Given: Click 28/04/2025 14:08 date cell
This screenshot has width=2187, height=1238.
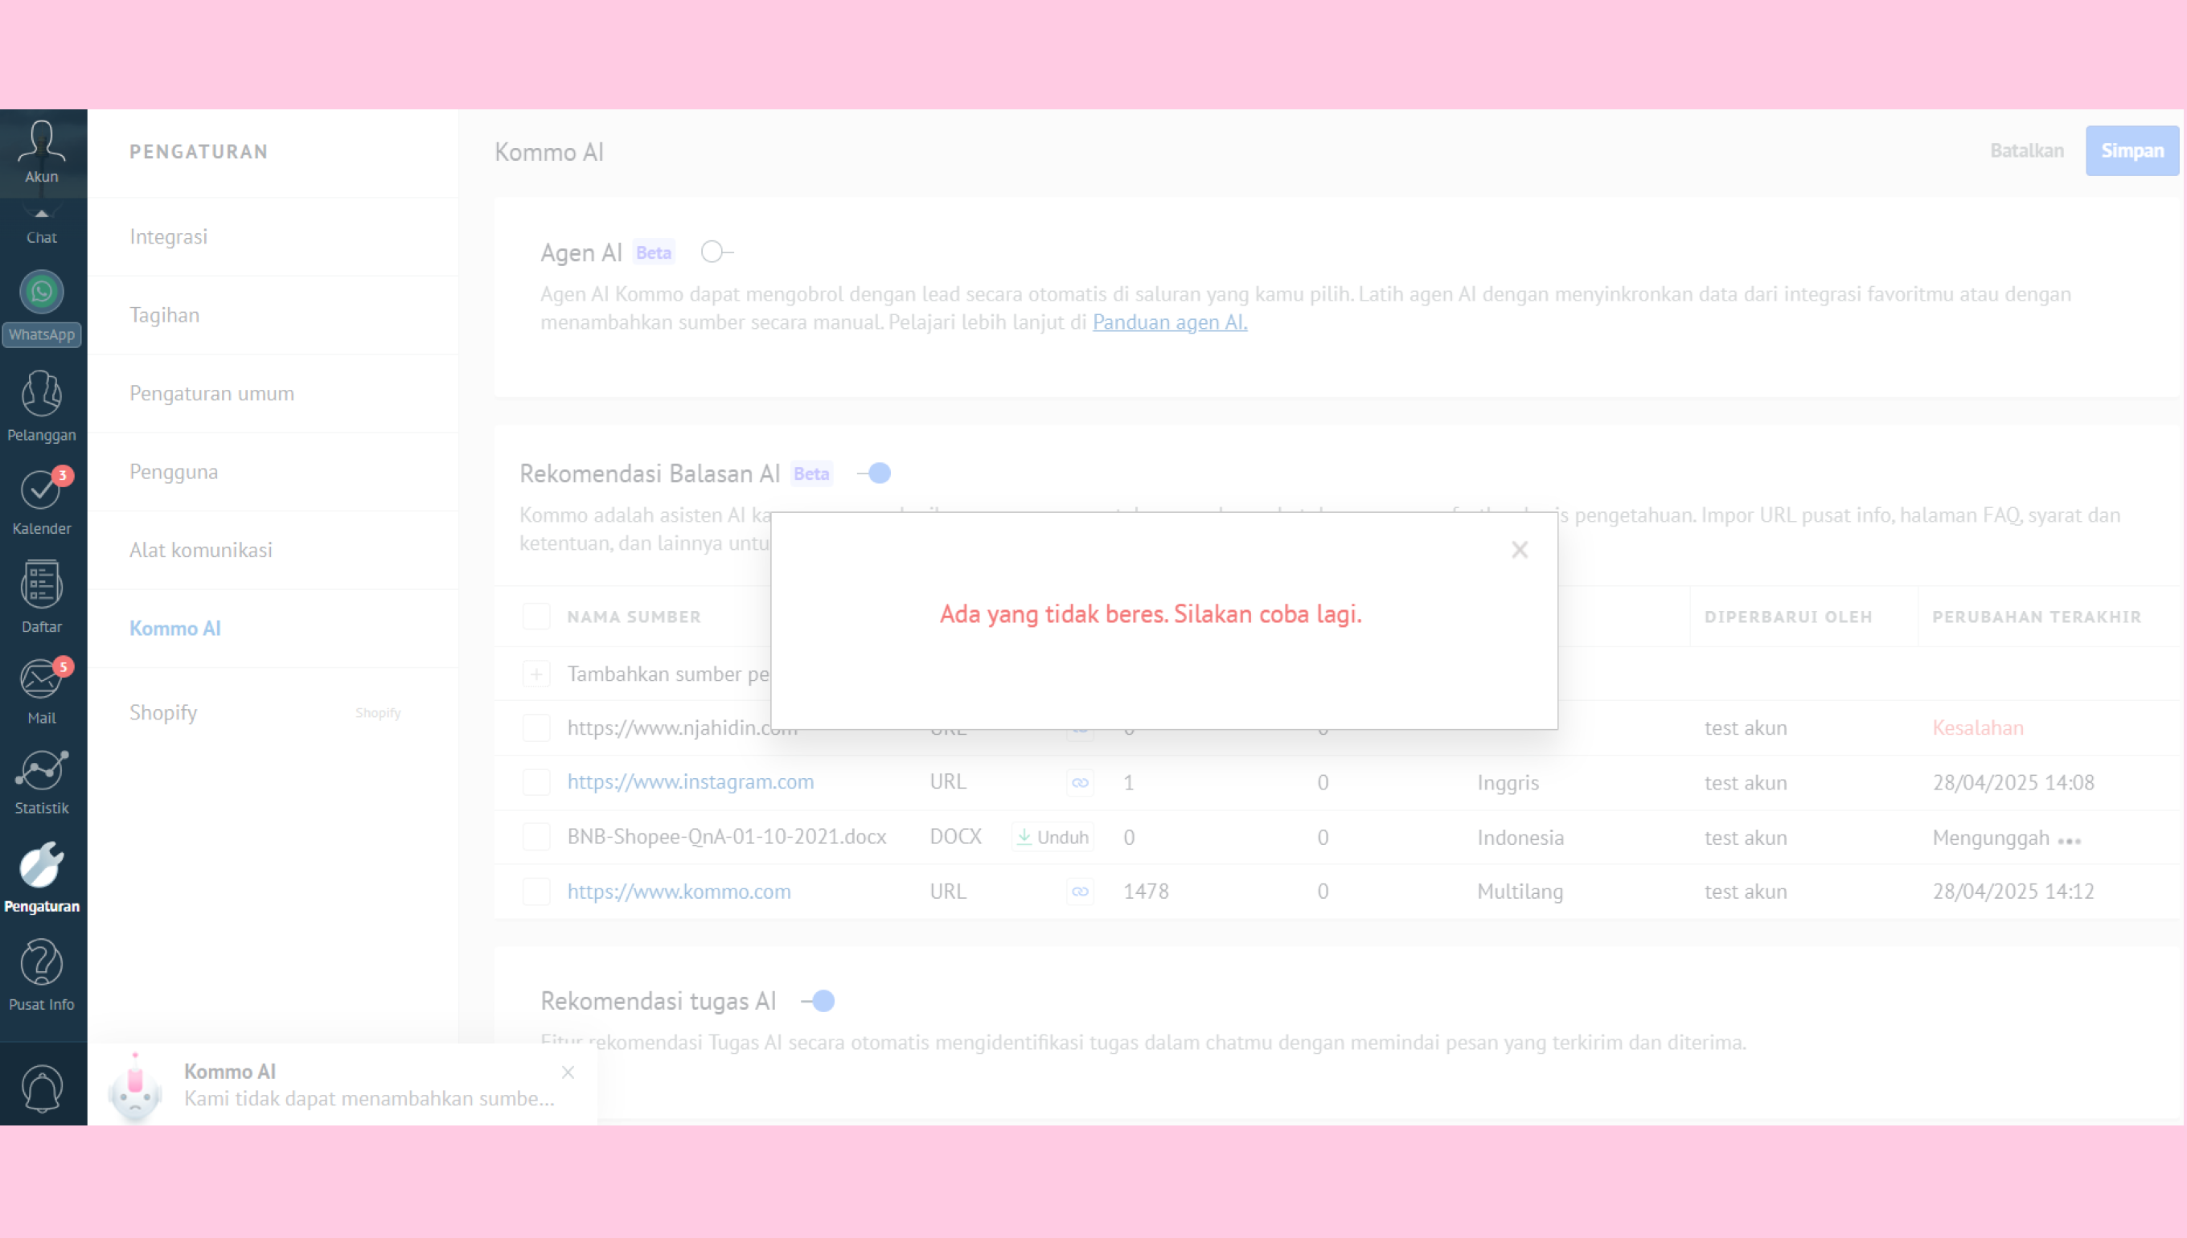Looking at the screenshot, I should tap(2013, 782).
